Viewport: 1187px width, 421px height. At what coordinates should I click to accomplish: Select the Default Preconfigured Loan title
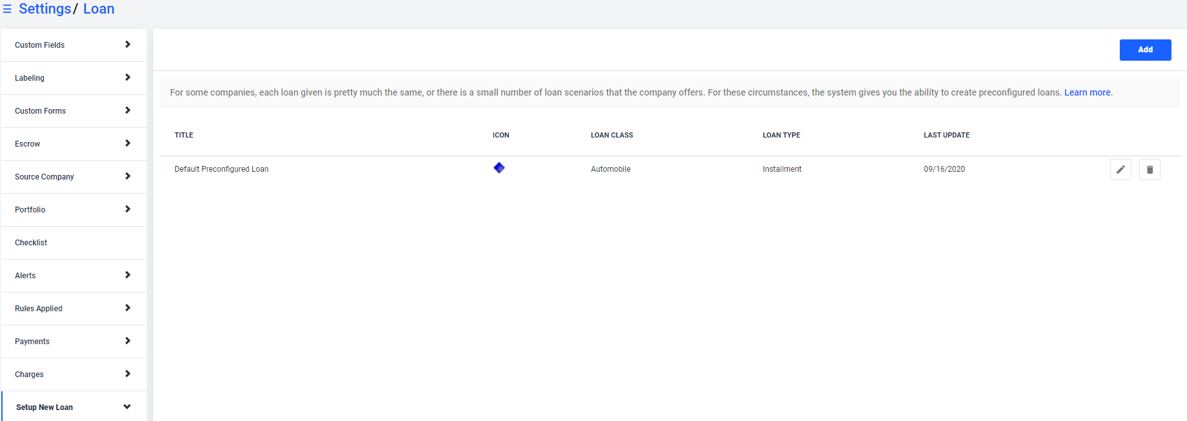tap(221, 169)
